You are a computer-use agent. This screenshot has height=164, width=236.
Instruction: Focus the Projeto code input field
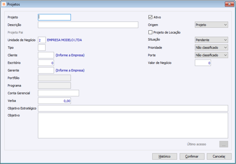pyautogui.click(x=54, y=17)
